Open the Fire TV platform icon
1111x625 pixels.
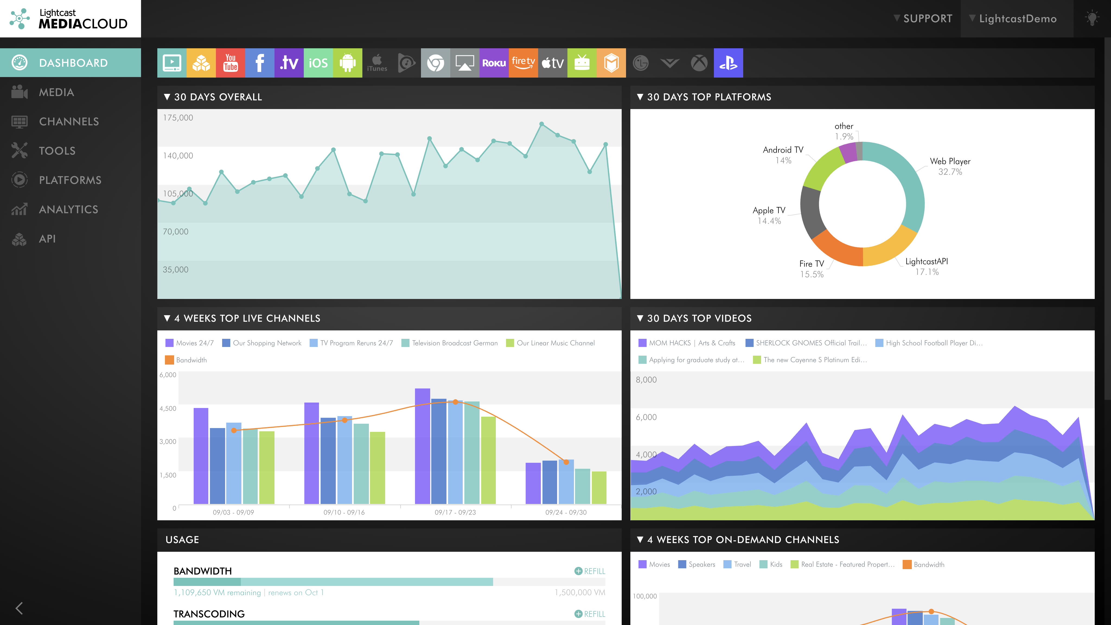523,63
